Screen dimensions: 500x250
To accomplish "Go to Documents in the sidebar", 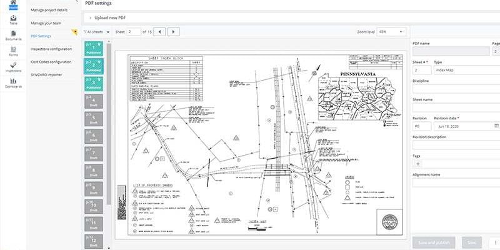I will tap(13, 36).
